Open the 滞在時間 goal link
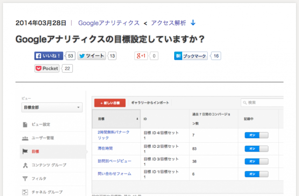Screen dimensions: 299x196 coord(105,148)
